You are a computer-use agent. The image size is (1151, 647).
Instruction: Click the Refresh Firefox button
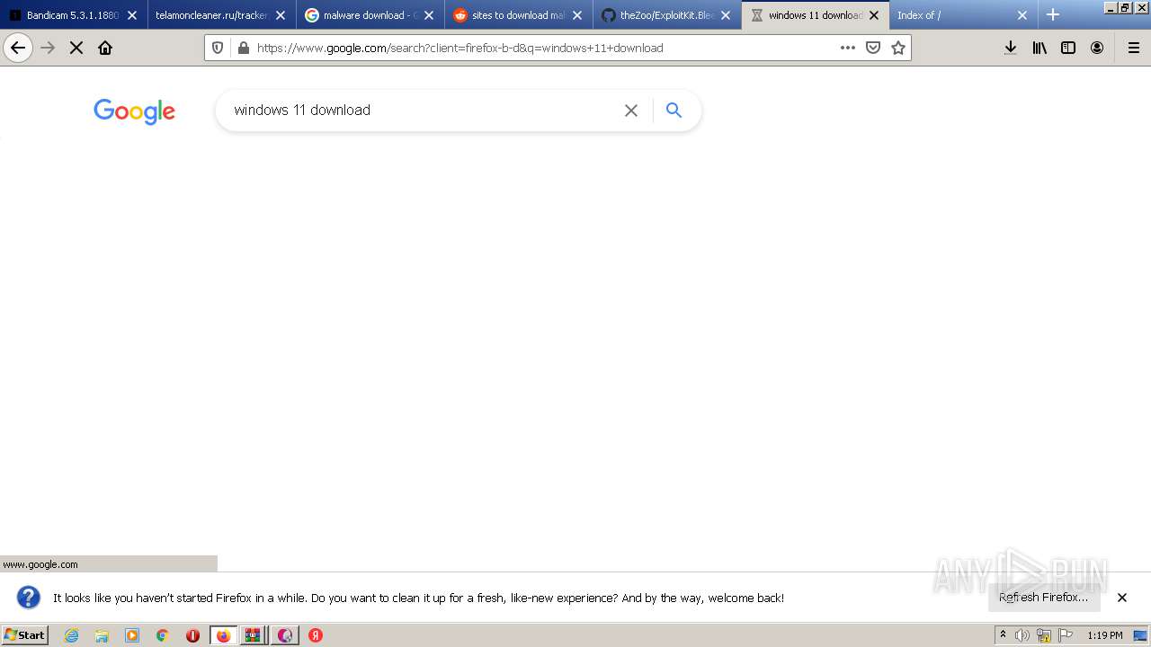(x=1043, y=597)
